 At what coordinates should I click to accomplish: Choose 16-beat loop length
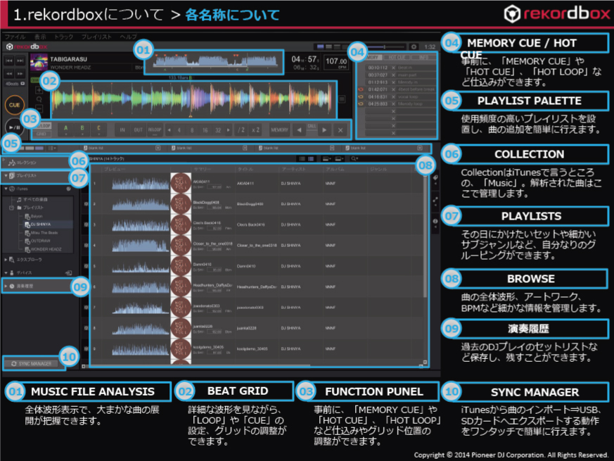(205, 130)
